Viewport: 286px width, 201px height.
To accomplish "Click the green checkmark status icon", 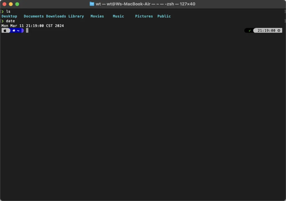I will (250, 31).
